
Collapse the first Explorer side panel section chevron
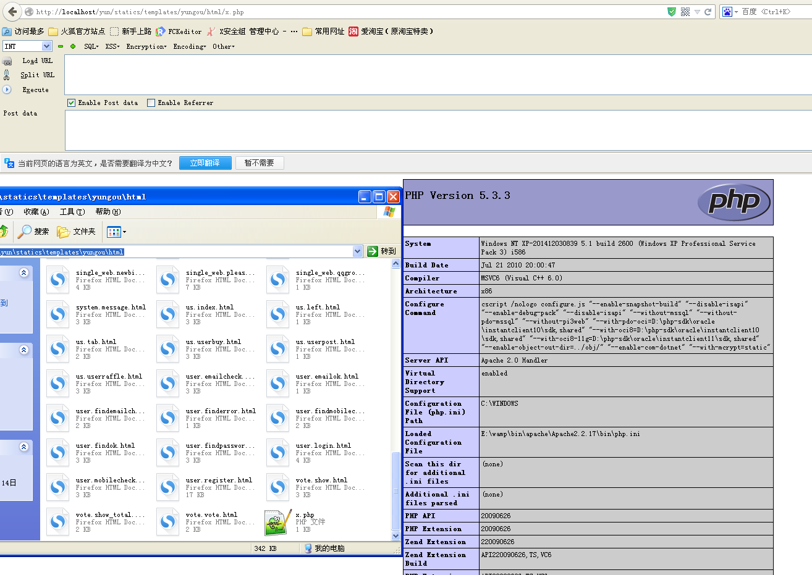(x=24, y=272)
